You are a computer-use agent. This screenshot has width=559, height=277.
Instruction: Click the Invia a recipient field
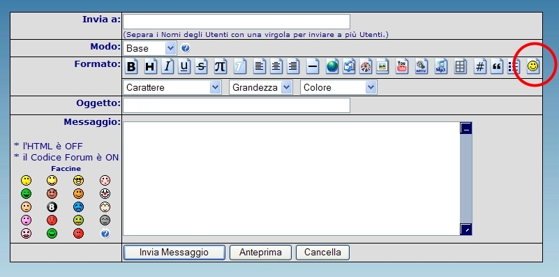[237, 22]
